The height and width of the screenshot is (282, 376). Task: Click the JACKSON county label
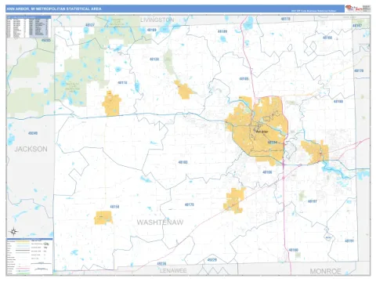[x=31, y=149]
